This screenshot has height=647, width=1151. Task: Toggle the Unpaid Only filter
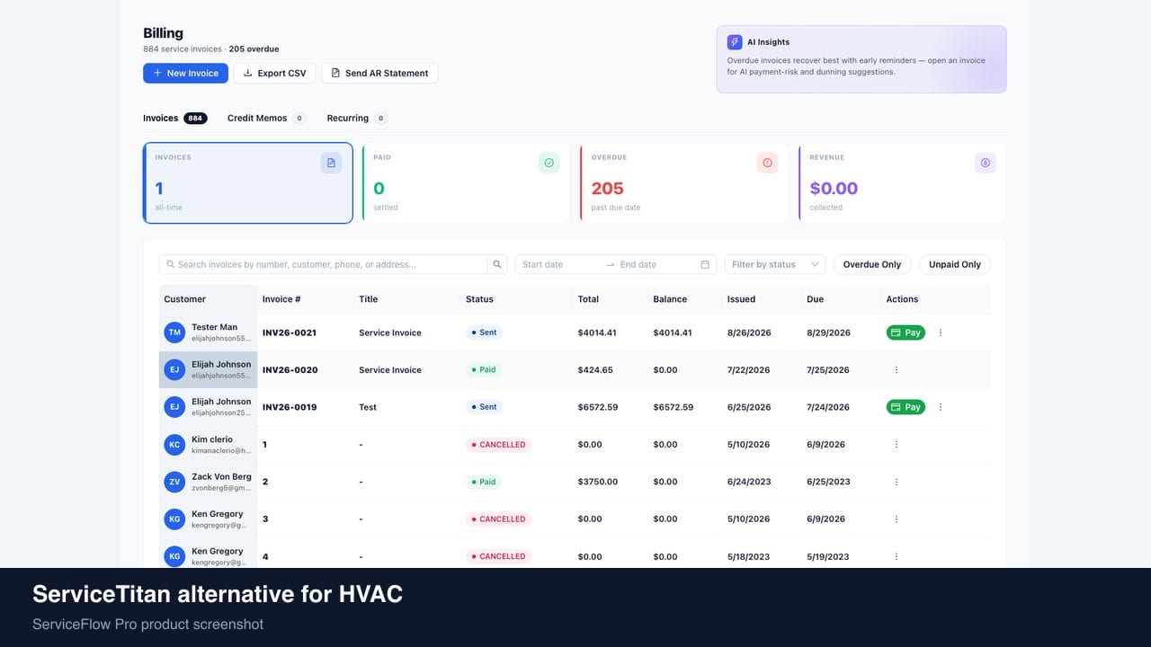point(955,264)
